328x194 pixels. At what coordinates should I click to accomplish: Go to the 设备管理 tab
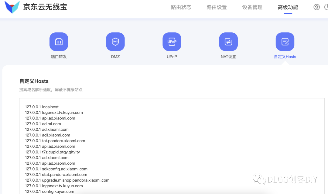pos(252,8)
